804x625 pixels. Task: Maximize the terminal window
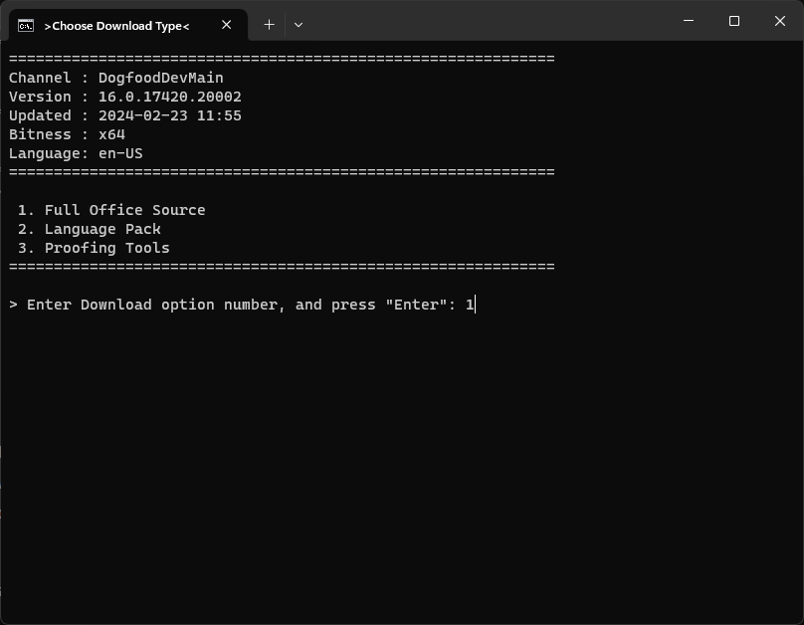click(734, 21)
